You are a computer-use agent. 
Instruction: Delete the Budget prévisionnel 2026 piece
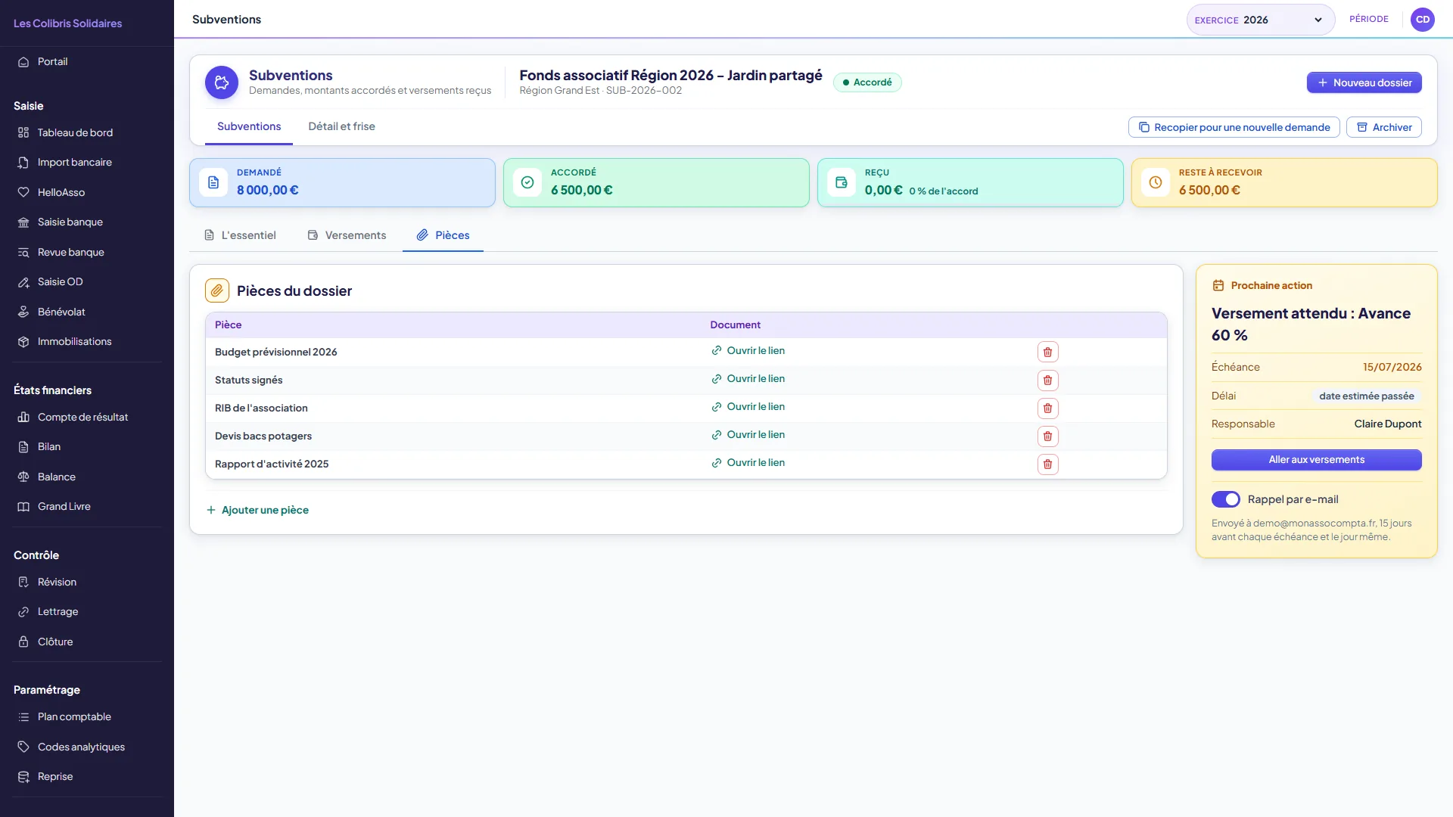point(1047,352)
